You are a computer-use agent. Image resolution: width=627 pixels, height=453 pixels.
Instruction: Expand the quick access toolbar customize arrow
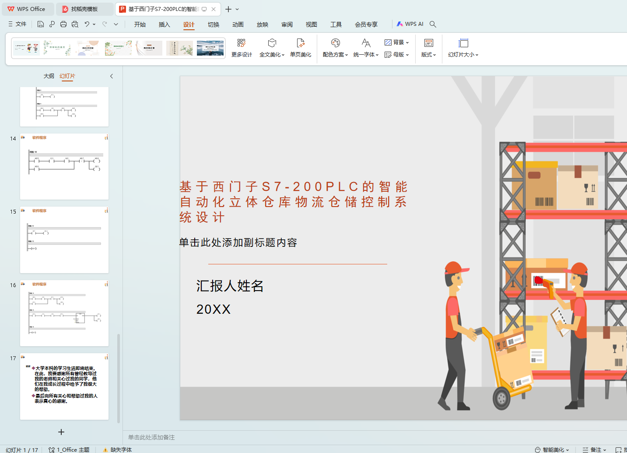coord(116,24)
